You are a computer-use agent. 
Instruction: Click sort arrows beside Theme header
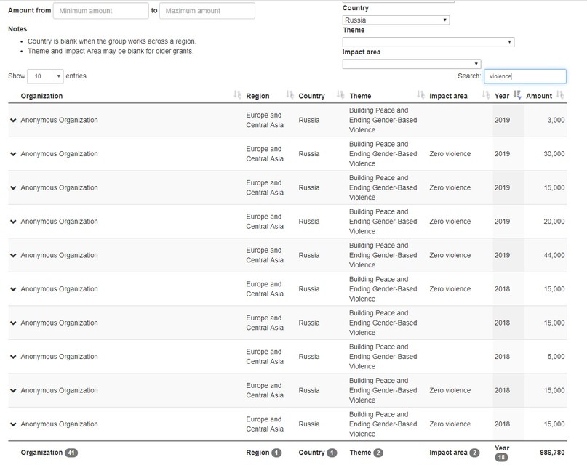[420, 96]
